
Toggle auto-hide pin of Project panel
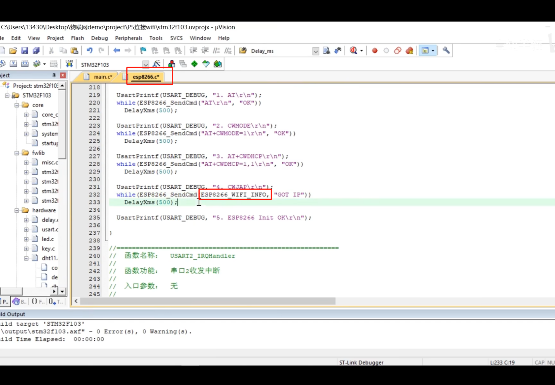(x=54, y=75)
